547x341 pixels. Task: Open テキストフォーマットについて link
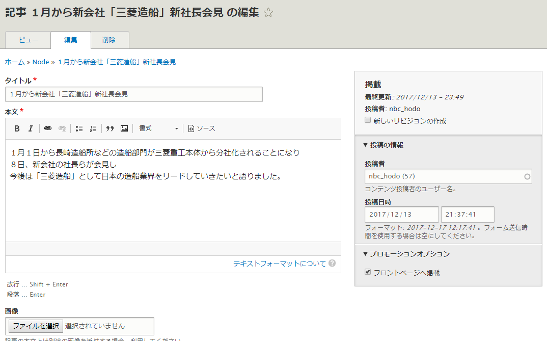280,264
